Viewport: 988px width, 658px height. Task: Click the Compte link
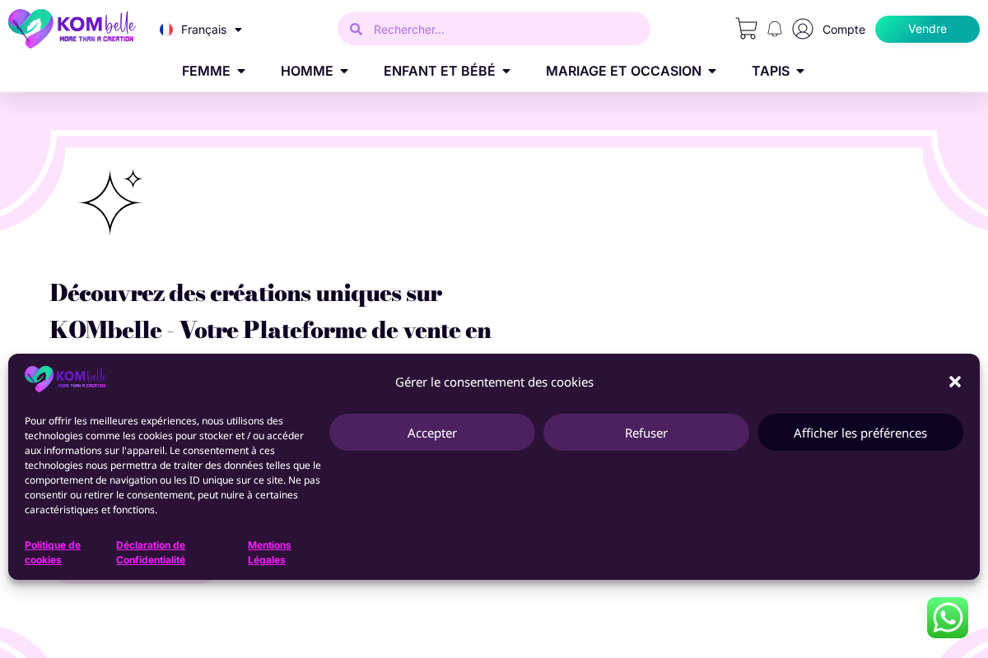coord(844,30)
